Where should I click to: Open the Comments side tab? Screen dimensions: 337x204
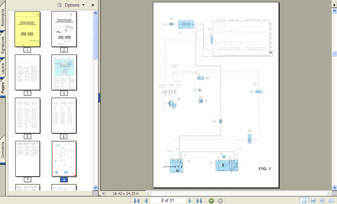[3, 150]
